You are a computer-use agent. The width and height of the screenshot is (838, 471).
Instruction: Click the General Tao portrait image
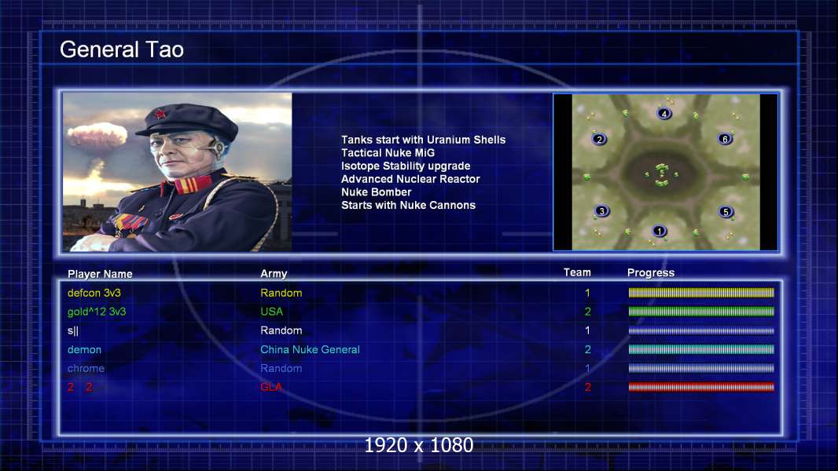[x=178, y=172]
